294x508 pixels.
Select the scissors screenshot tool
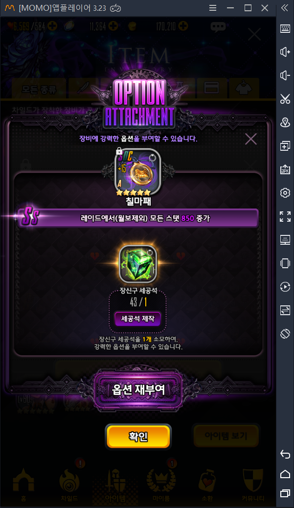[x=285, y=99]
